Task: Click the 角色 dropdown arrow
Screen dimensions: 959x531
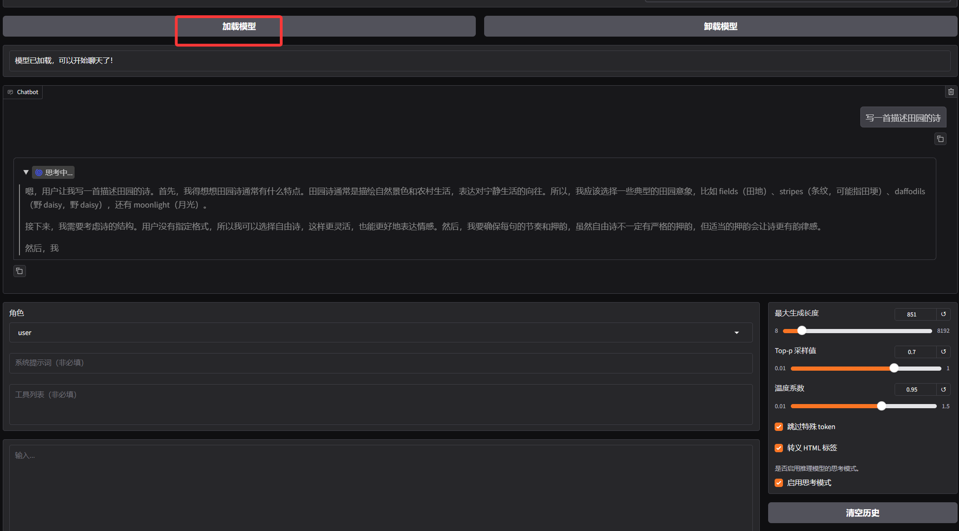Action: point(737,333)
